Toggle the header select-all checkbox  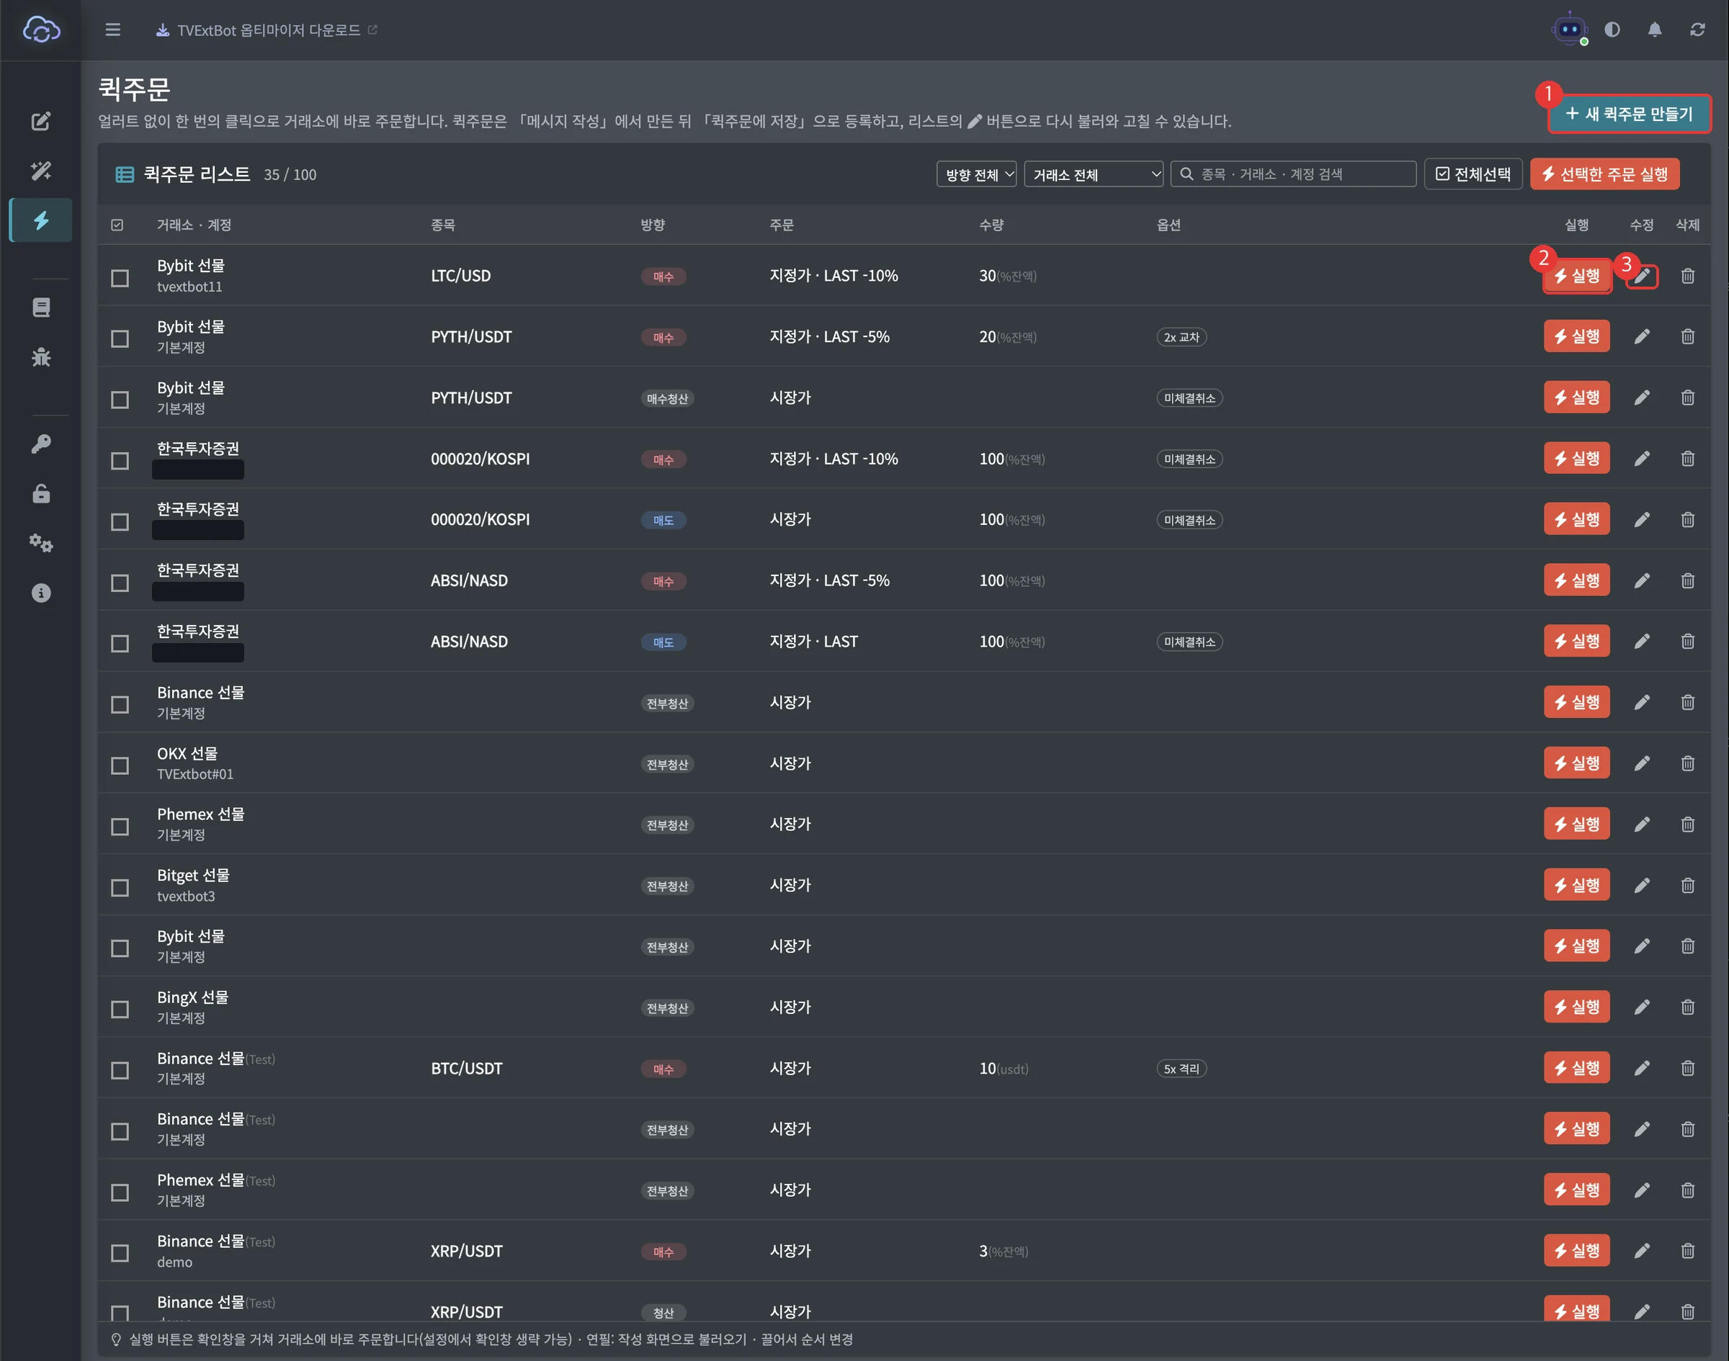pyautogui.click(x=117, y=225)
